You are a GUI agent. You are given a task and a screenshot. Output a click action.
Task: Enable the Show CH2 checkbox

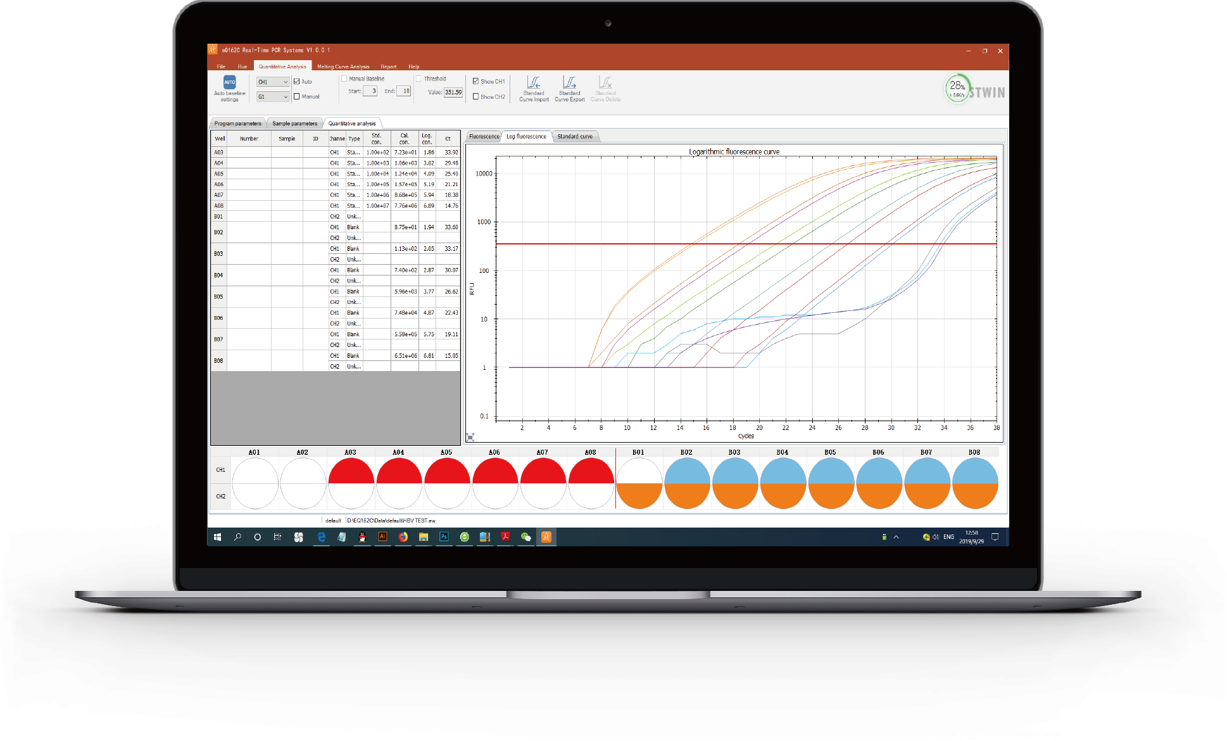click(476, 97)
